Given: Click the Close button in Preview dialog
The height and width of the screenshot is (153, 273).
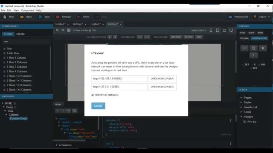Looking at the screenshot, I should point(98,106).
